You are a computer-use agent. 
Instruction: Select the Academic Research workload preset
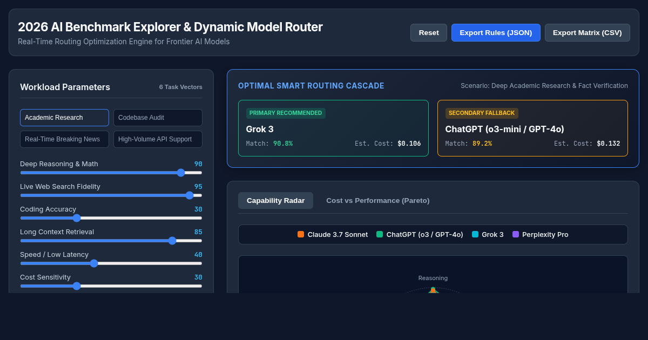point(64,118)
